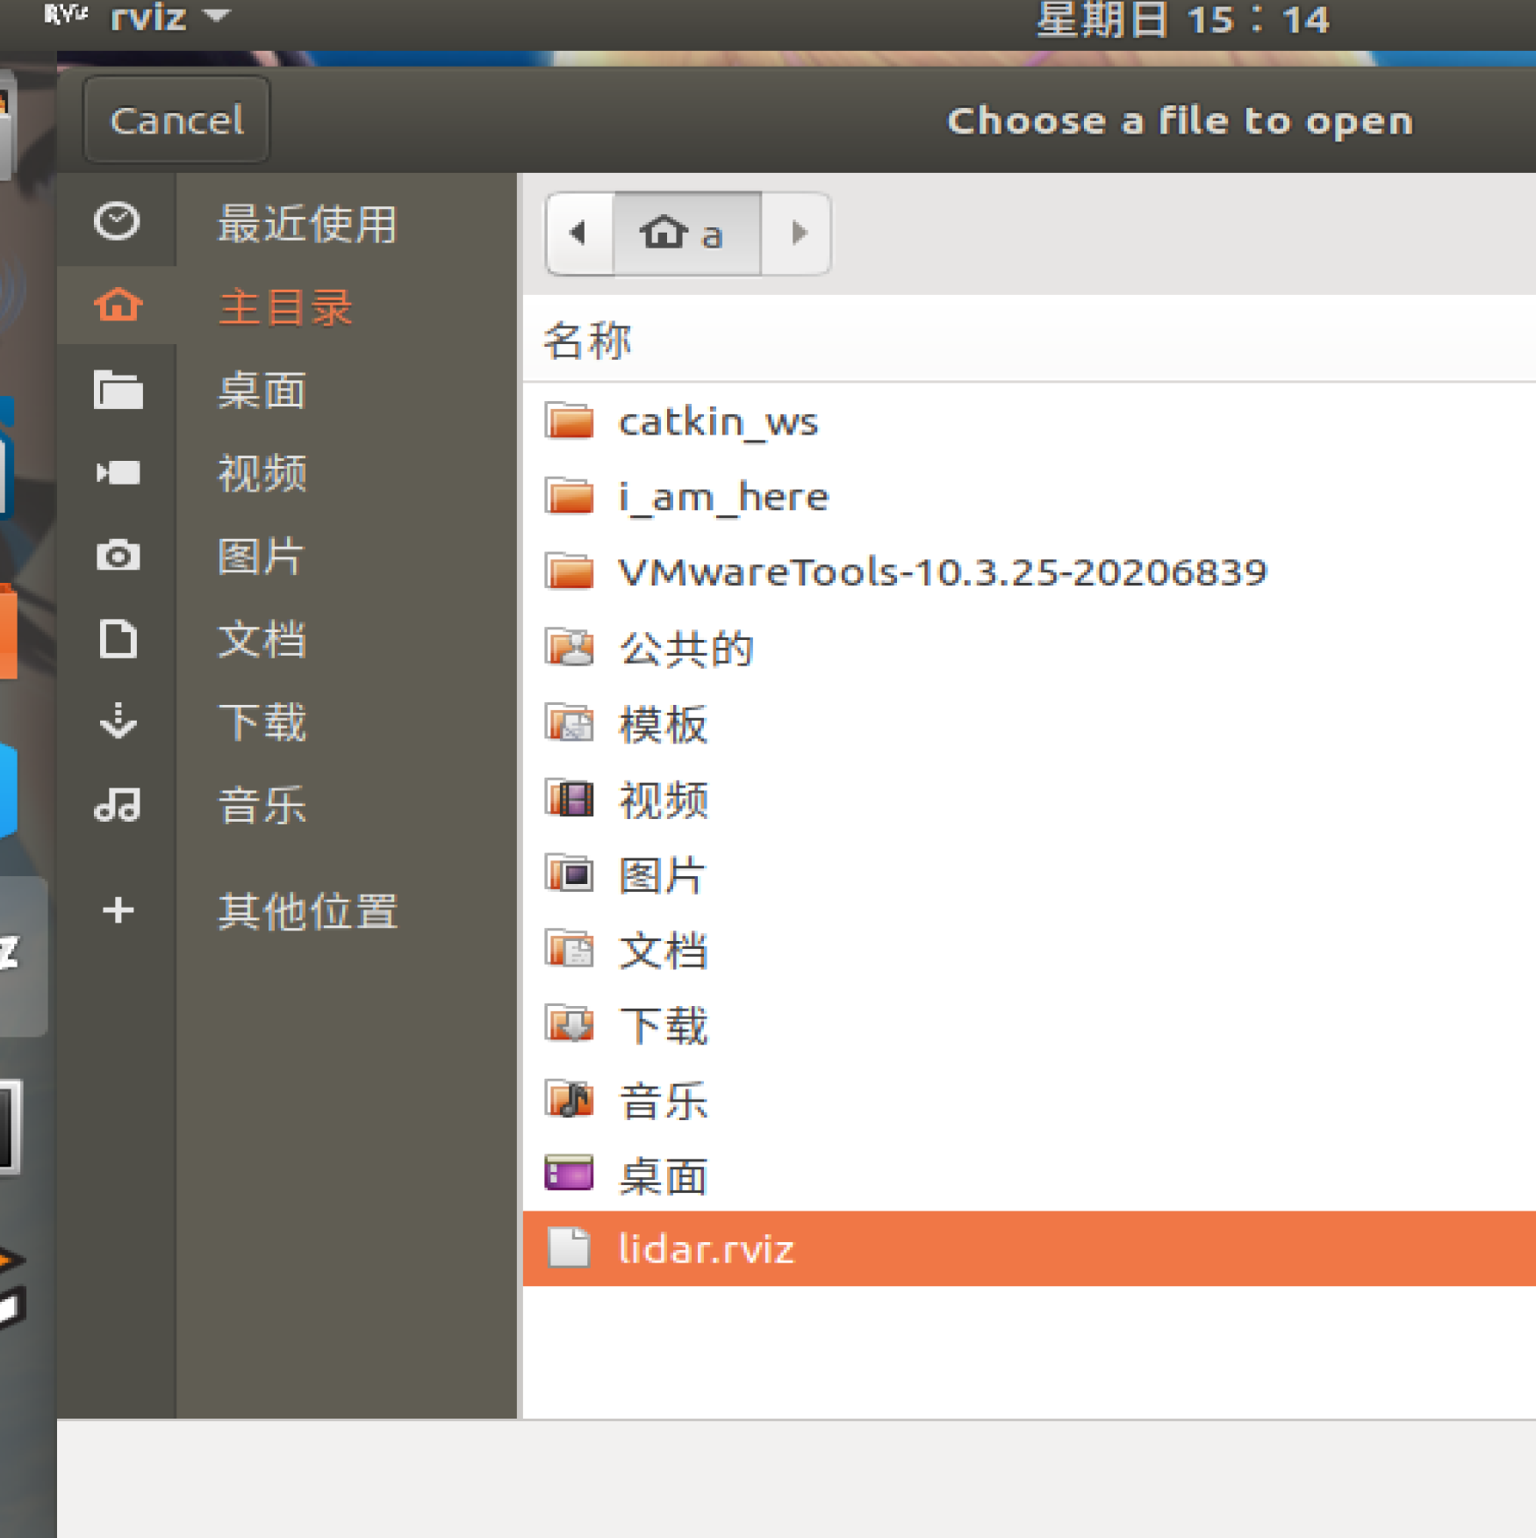Click the catkin_ws folder icon

[x=570, y=421]
